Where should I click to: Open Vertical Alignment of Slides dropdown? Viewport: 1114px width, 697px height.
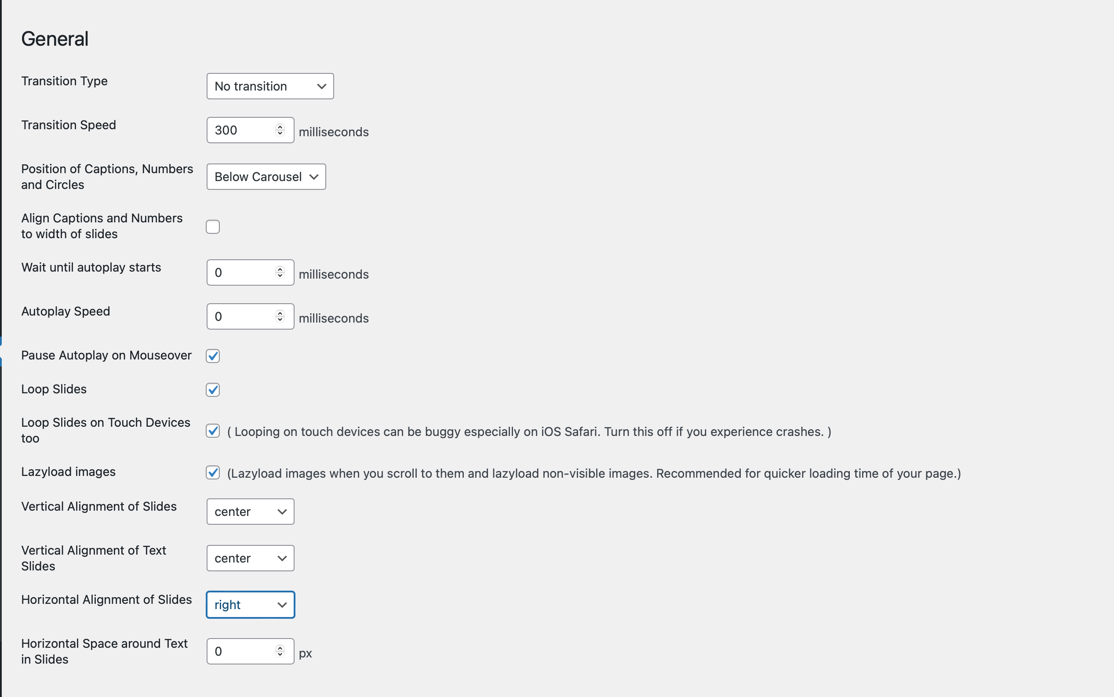tap(251, 512)
